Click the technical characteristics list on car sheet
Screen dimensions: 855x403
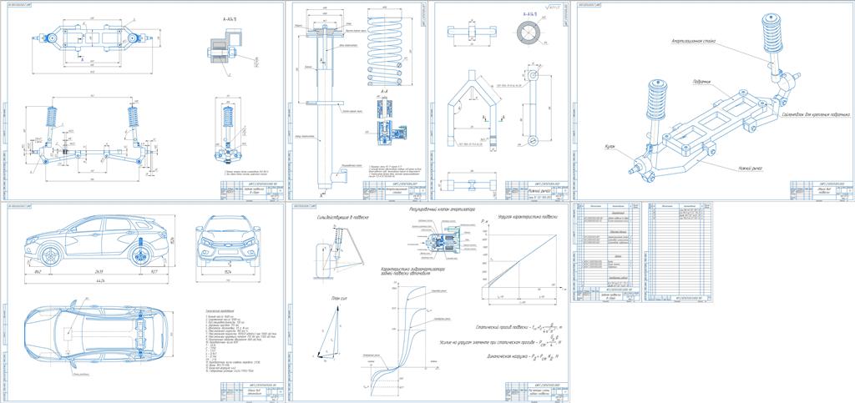[x=240, y=341]
